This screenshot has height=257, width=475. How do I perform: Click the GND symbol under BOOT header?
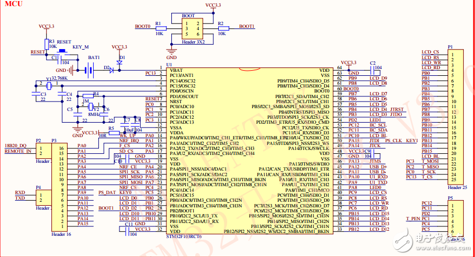(x=171, y=52)
